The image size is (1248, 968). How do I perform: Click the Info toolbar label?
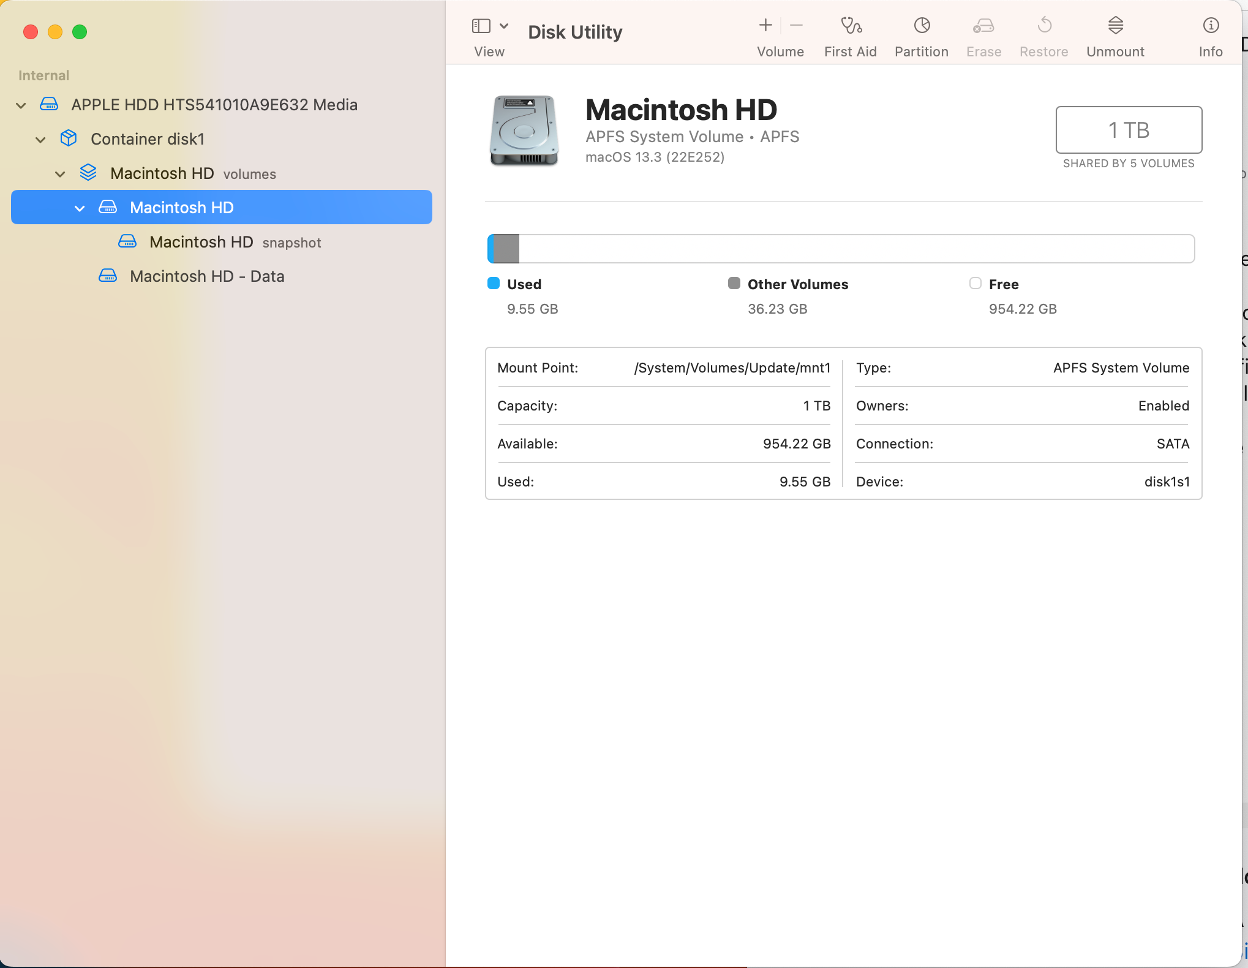[1211, 52]
